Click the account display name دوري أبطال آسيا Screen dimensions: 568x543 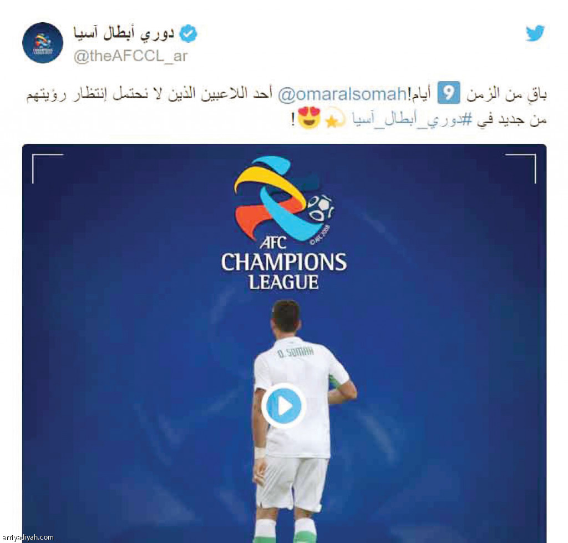(124, 34)
